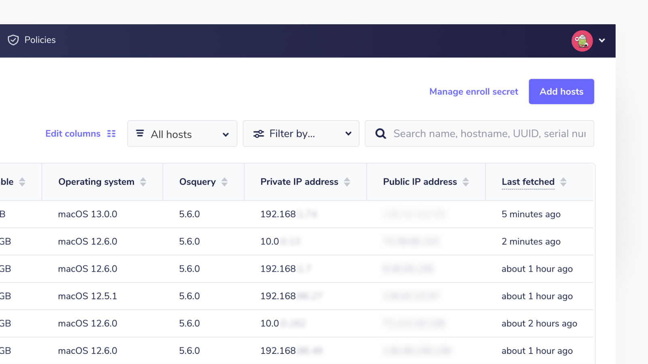This screenshot has height=364, width=648.
Task: Open the user avatar menu
Action: point(582,41)
